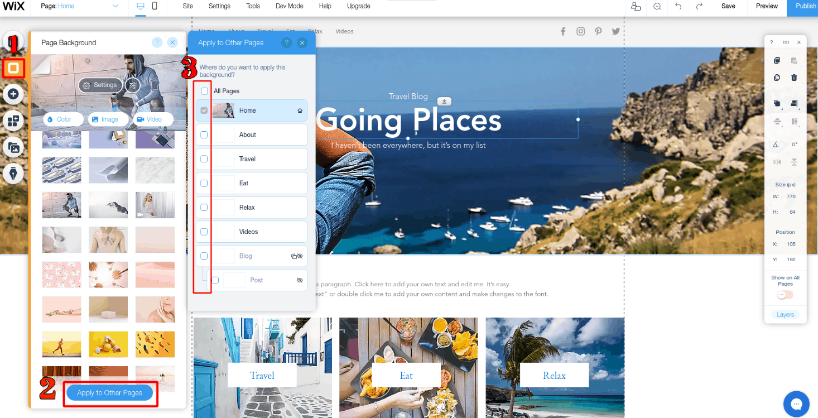Check the All Pages checkbox
The height and width of the screenshot is (418, 818).
click(204, 90)
